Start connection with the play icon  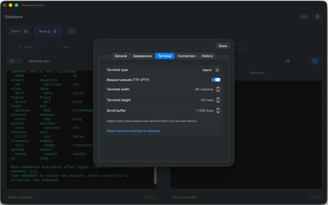(x=315, y=61)
